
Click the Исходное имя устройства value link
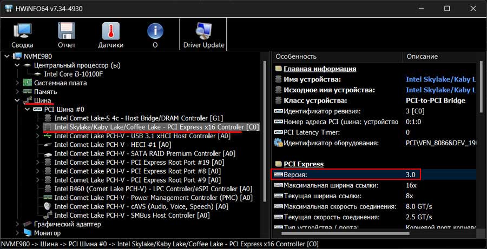point(440,90)
